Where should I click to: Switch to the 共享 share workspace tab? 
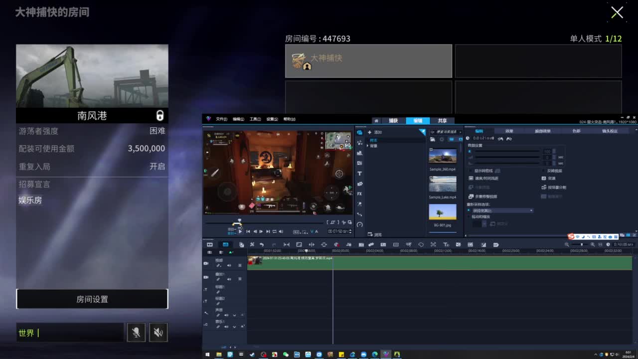(442, 121)
